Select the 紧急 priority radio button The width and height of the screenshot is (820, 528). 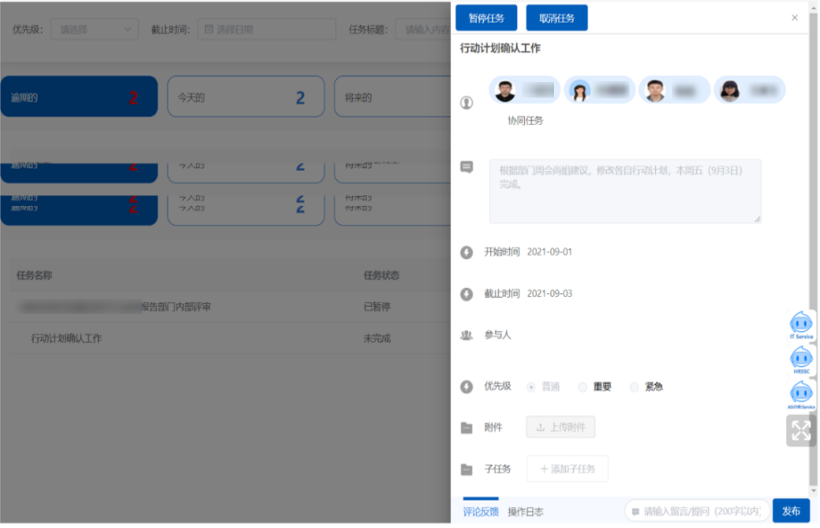[x=635, y=387]
